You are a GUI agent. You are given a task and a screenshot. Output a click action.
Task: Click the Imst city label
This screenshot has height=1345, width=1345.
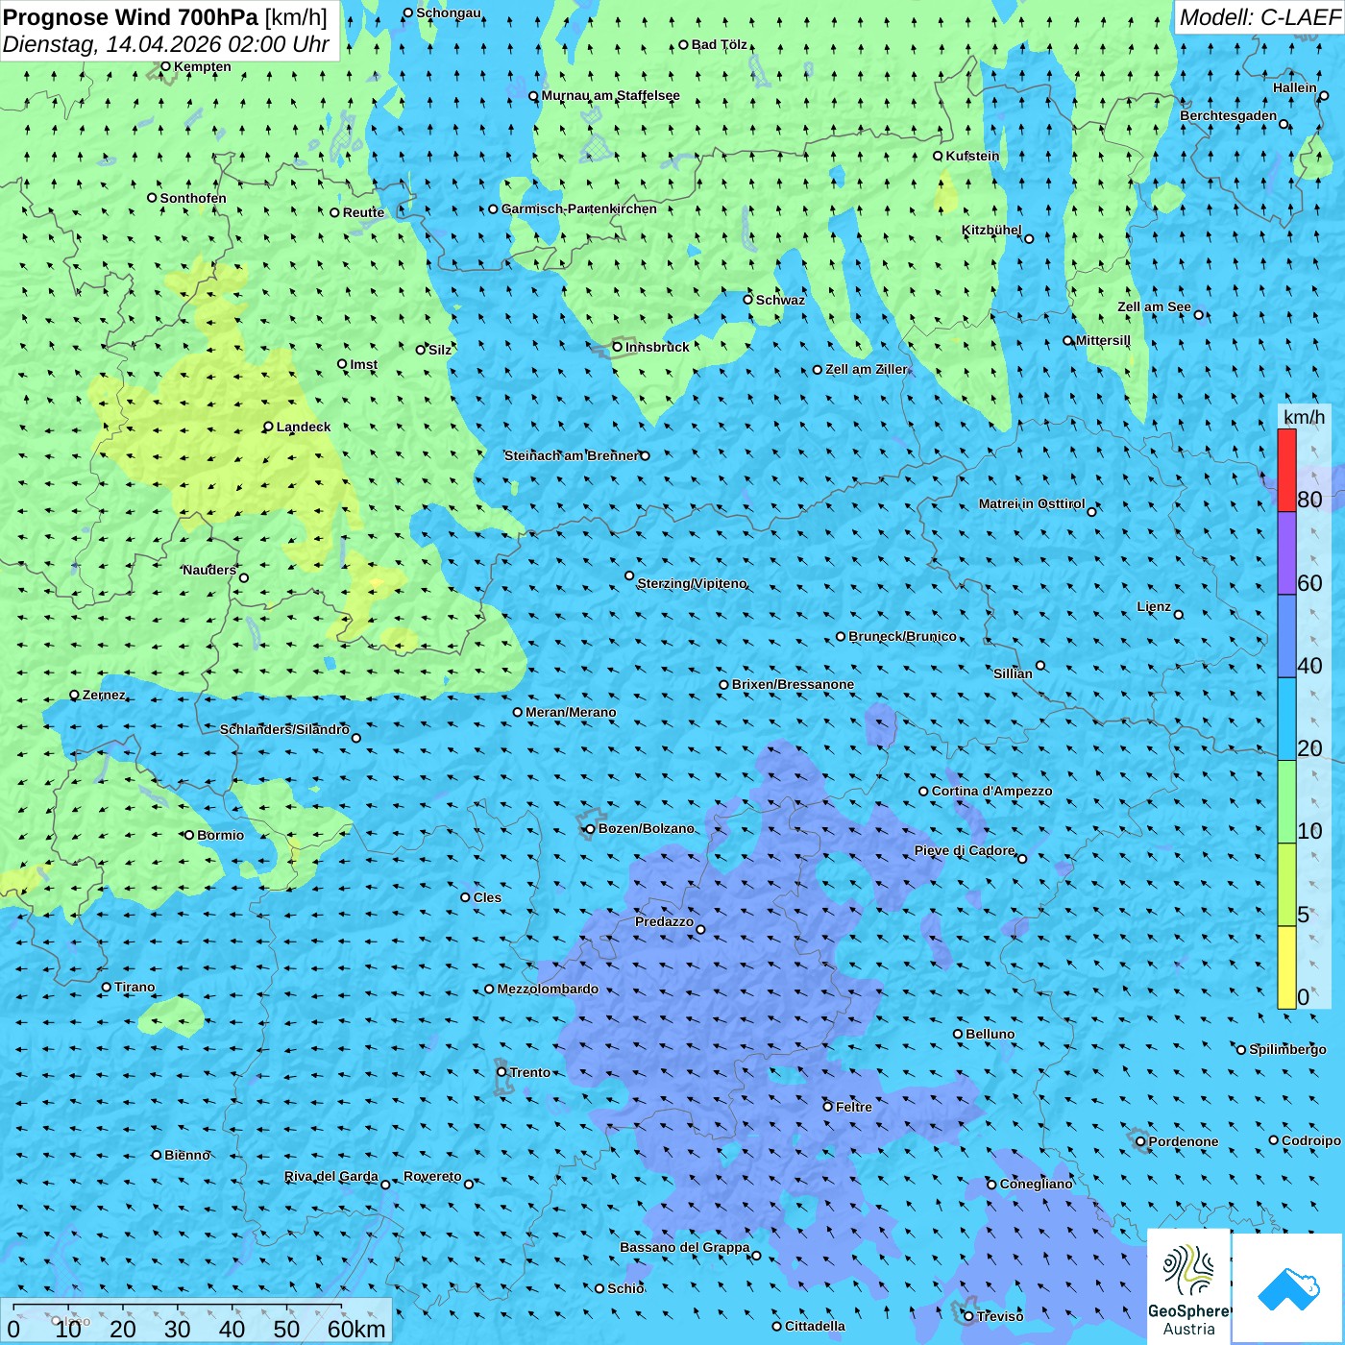click(x=363, y=364)
